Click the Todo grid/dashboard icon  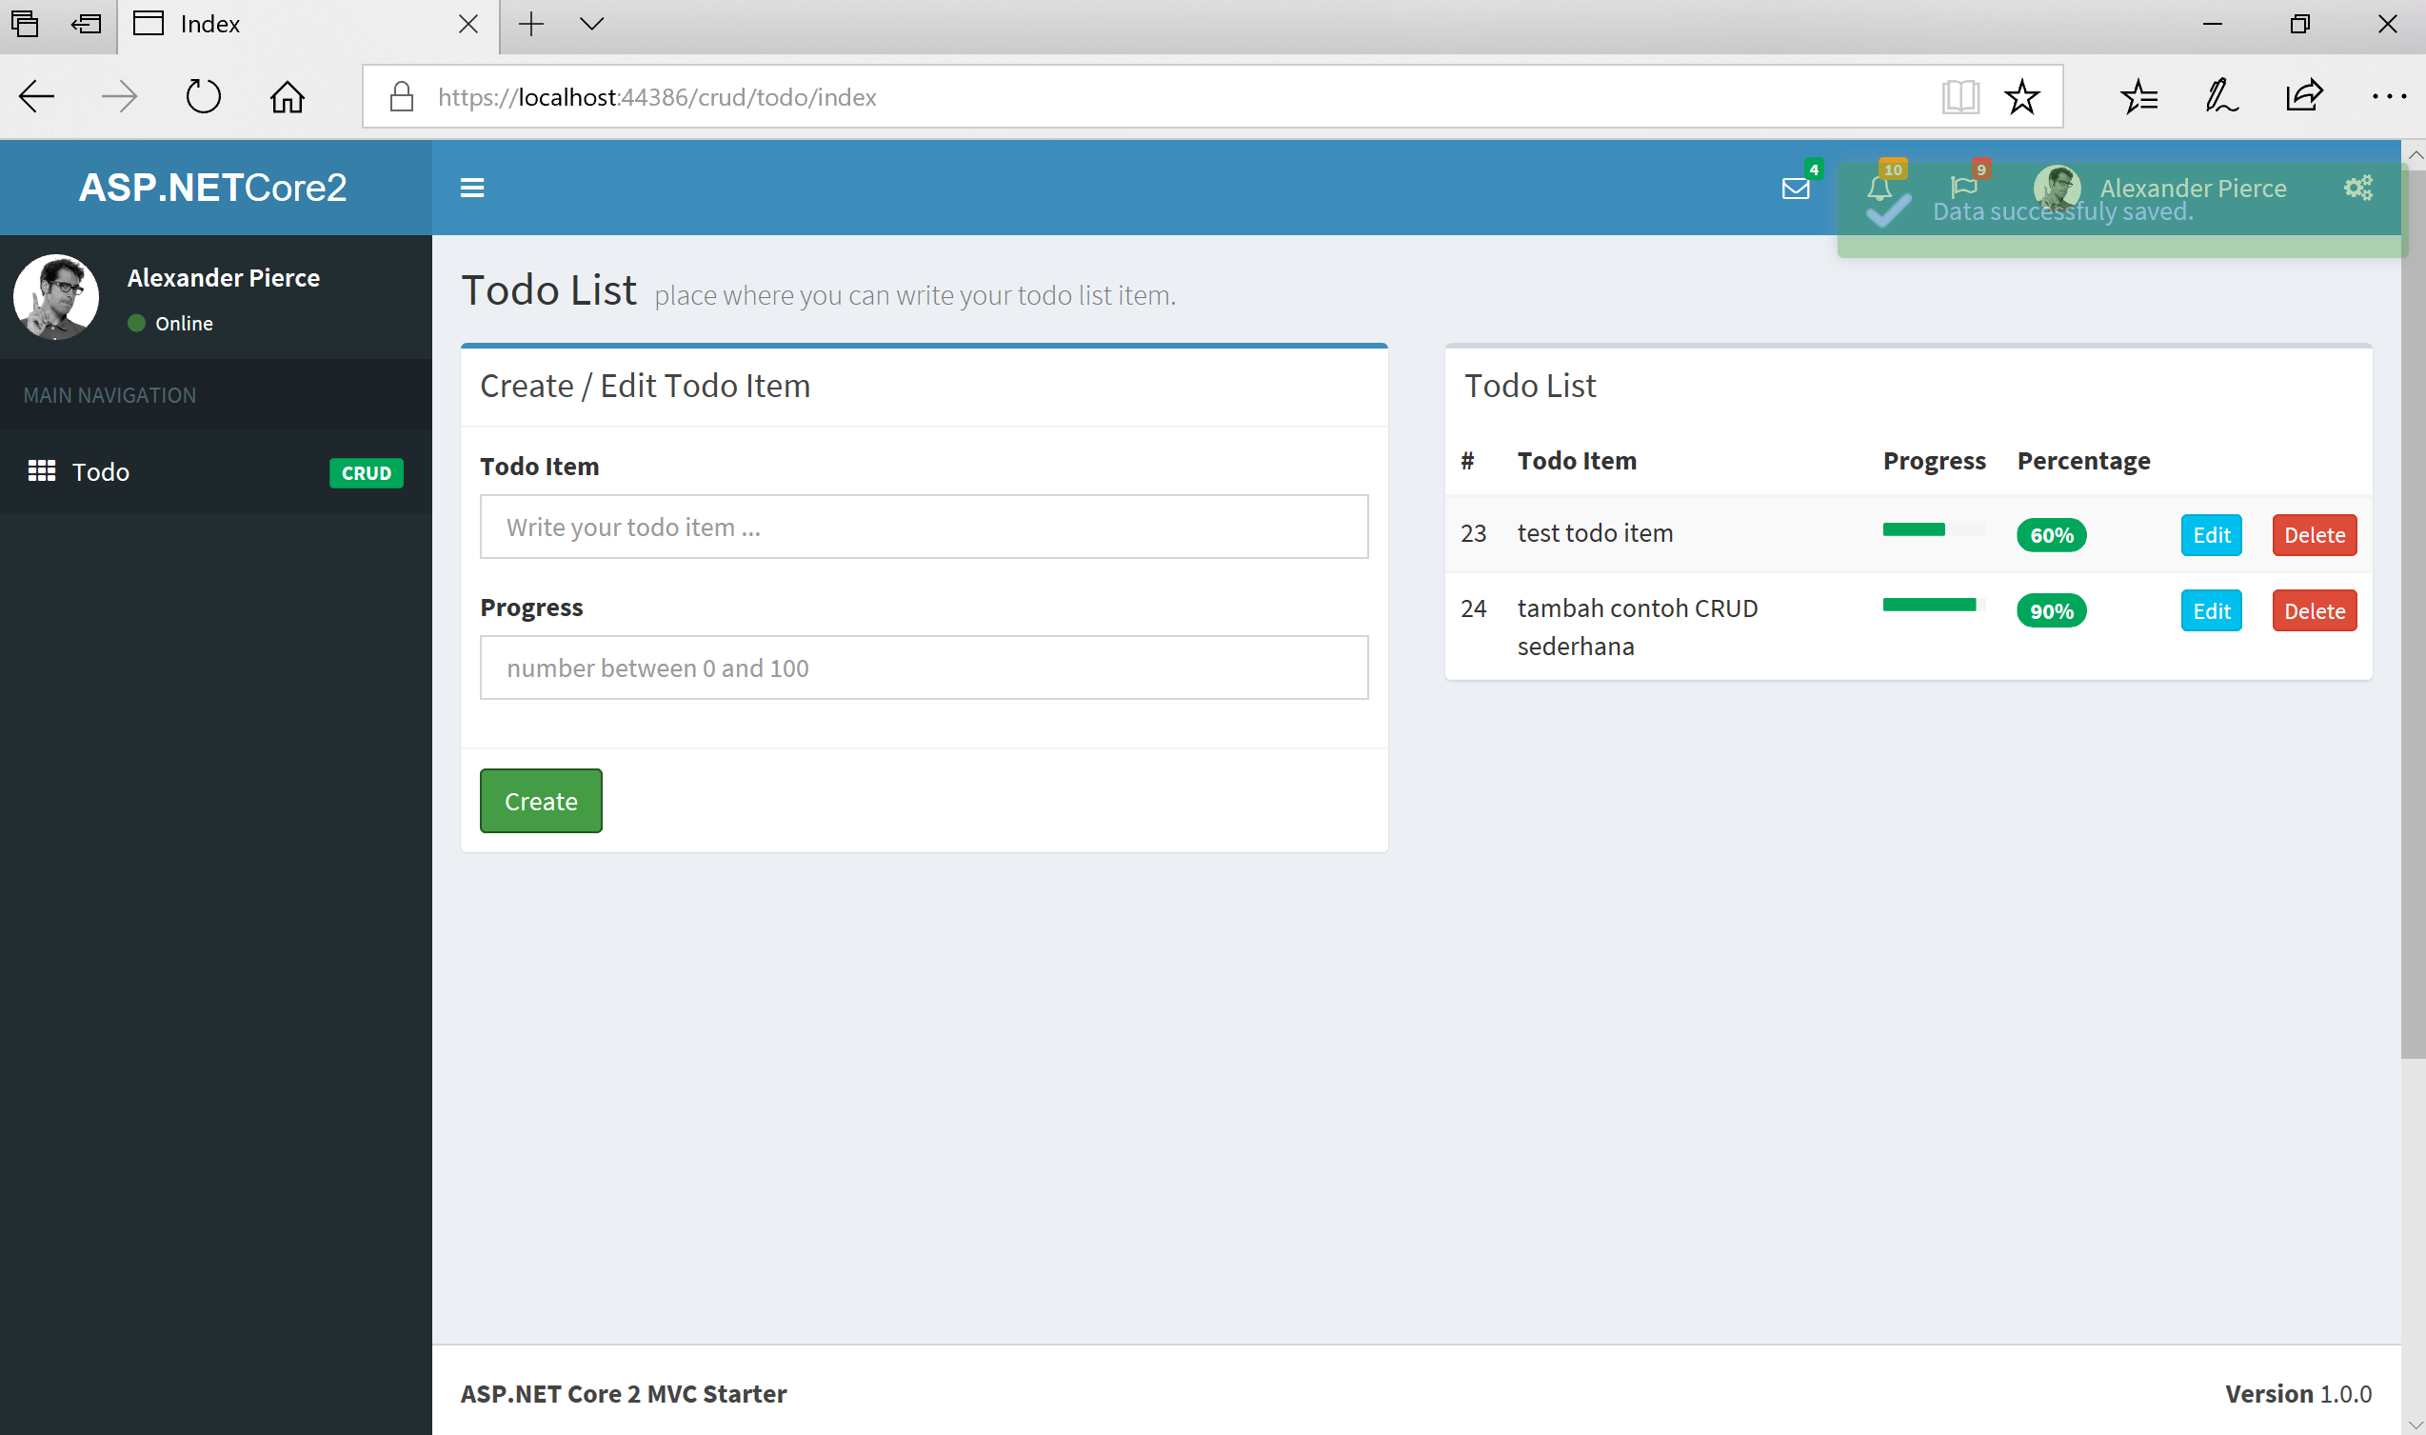[x=41, y=469]
